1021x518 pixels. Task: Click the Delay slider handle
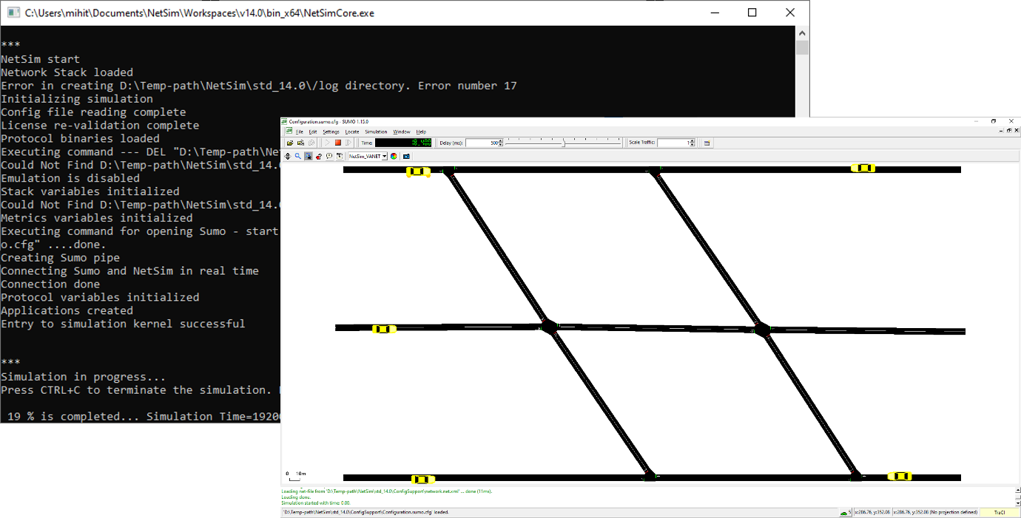tap(564, 143)
